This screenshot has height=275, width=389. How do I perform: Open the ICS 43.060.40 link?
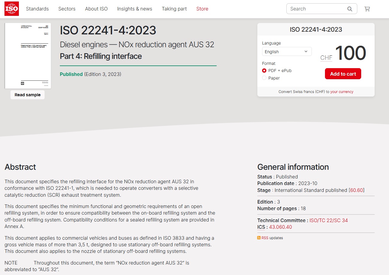280,227
